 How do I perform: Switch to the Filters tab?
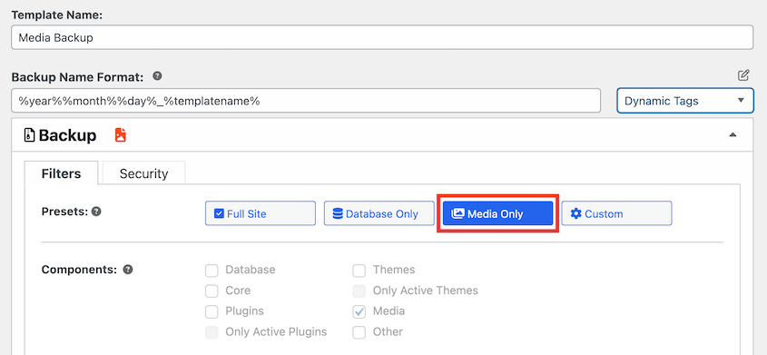pyautogui.click(x=61, y=173)
